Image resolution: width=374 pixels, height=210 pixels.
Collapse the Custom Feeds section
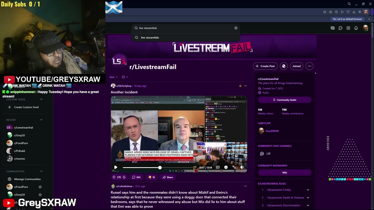point(41,99)
